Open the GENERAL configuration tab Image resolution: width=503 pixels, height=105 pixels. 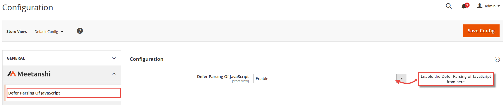pos(62,58)
